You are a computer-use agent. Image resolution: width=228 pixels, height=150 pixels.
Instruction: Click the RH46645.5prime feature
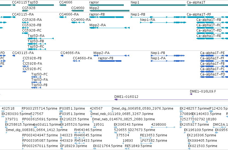[79, 138]
